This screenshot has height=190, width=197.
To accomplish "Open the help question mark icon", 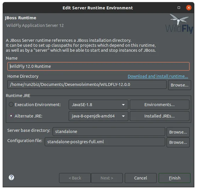I will tap(11, 177).
